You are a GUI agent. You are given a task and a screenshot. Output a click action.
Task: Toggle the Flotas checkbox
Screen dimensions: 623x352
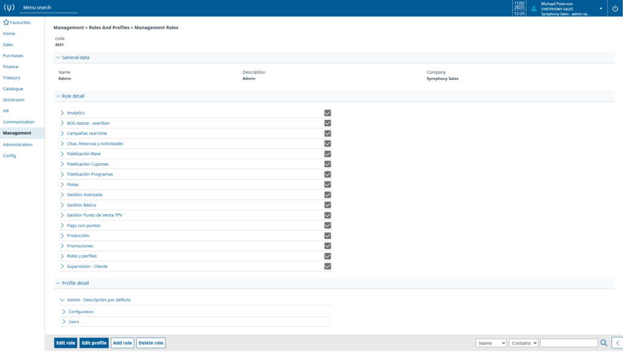point(327,185)
